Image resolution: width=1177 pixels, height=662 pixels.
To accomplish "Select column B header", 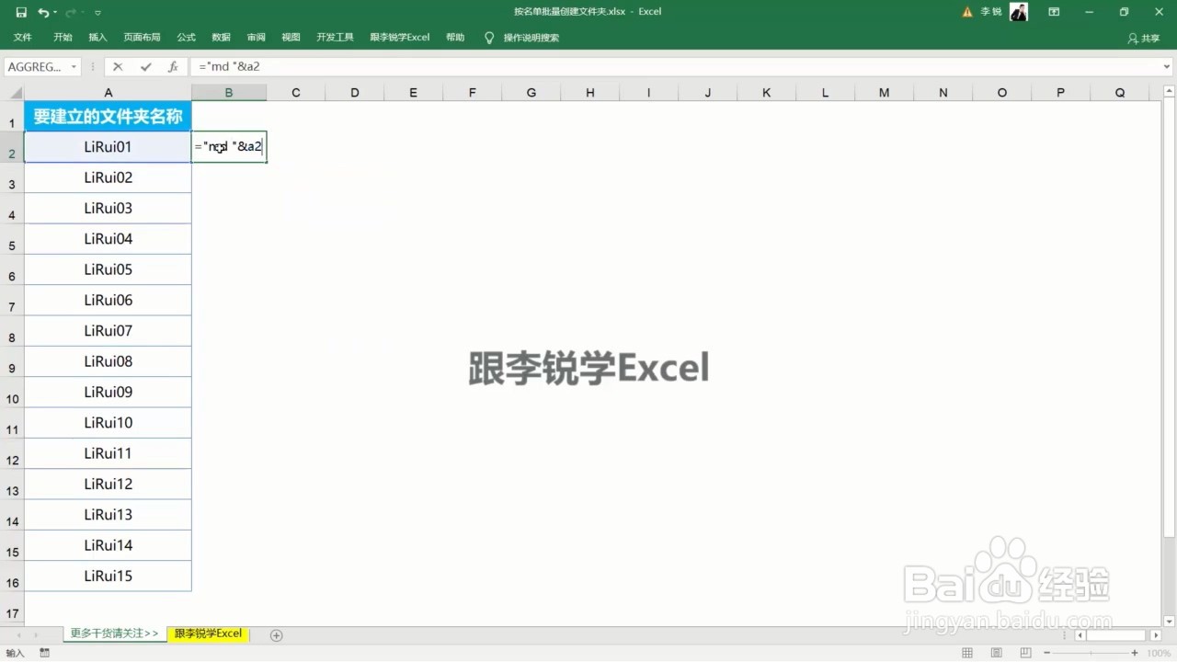I will (229, 93).
